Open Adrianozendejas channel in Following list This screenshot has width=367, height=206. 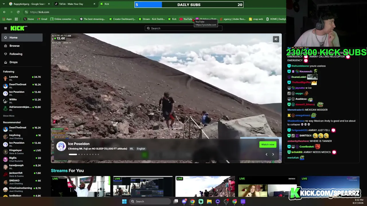(x=22, y=108)
